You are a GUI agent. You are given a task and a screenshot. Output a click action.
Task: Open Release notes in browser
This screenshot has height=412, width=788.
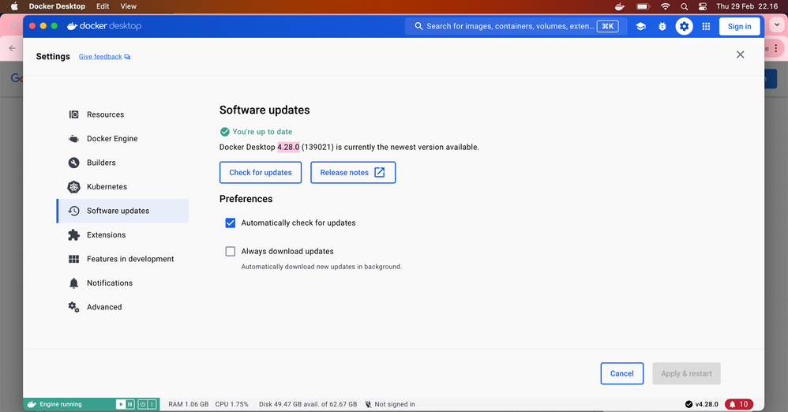pyautogui.click(x=353, y=172)
